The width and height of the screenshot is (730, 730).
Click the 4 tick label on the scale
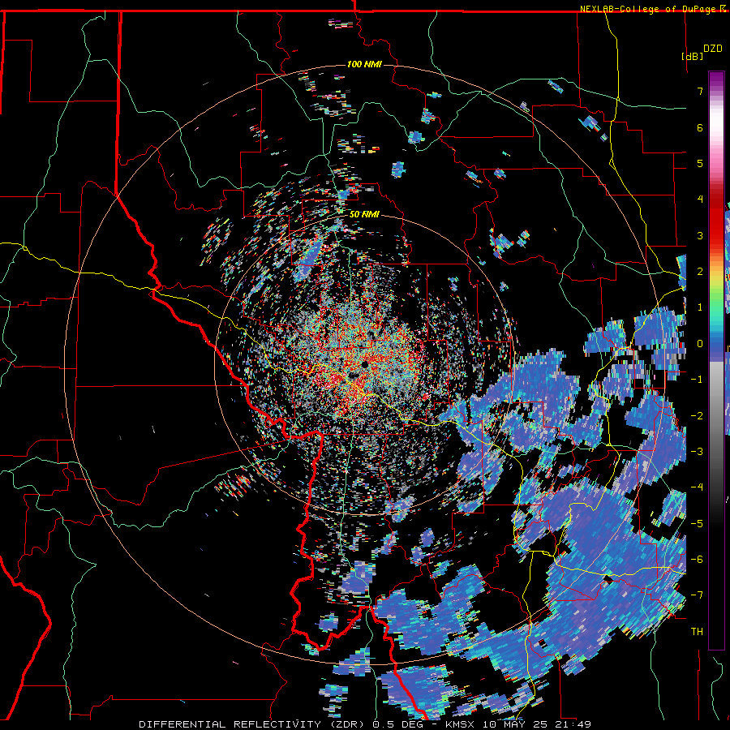pos(700,200)
